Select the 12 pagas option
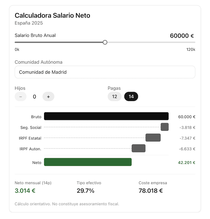Image resolution: width=210 pixels, height=219 pixels. (x=115, y=96)
